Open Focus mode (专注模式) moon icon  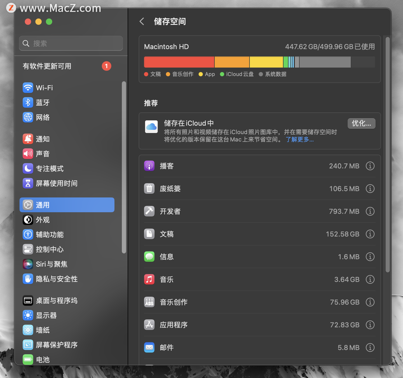(x=28, y=169)
